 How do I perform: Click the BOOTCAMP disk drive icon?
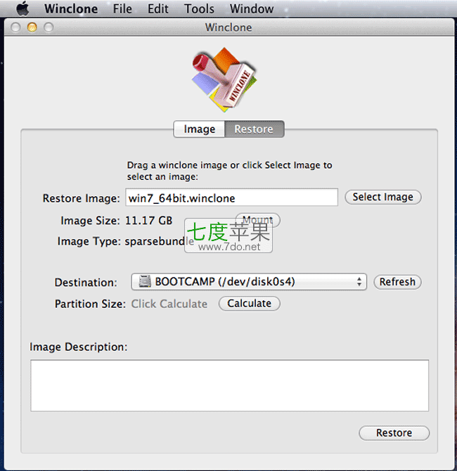click(x=145, y=281)
